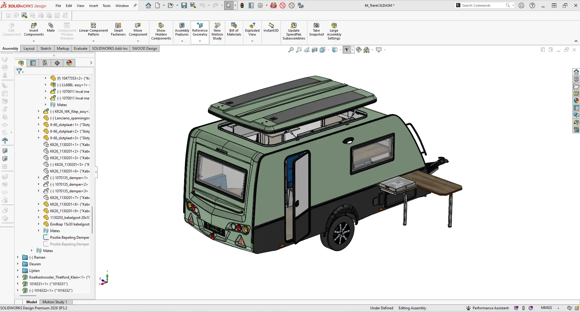Screen dimensions: 580x312
Task: Click the traffic-light Rebuild icon
Action: coord(242,5)
